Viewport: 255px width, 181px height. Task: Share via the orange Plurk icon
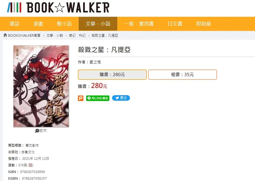tap(81, 98)
